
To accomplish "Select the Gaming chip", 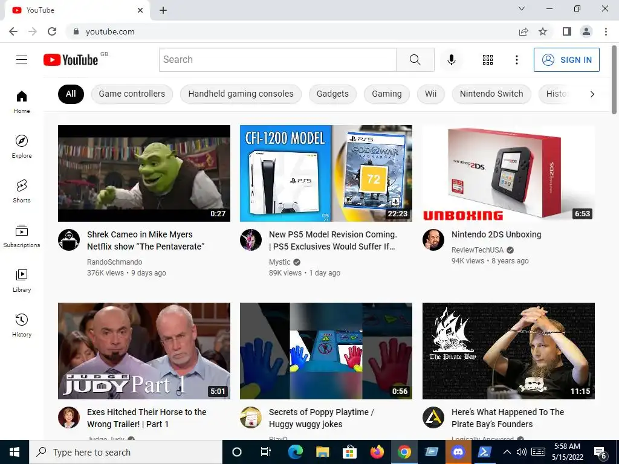I will 386,94.
